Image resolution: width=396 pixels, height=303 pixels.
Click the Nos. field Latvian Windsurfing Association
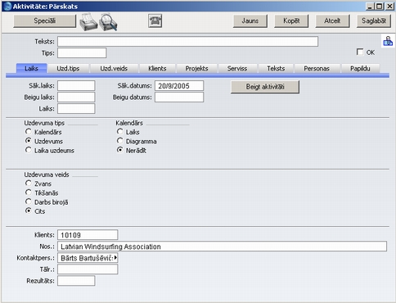222,246
